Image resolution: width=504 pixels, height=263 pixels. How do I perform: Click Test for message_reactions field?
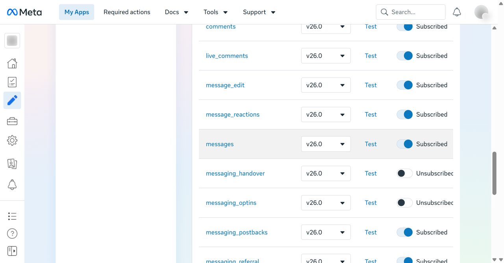tap(371, 114)
